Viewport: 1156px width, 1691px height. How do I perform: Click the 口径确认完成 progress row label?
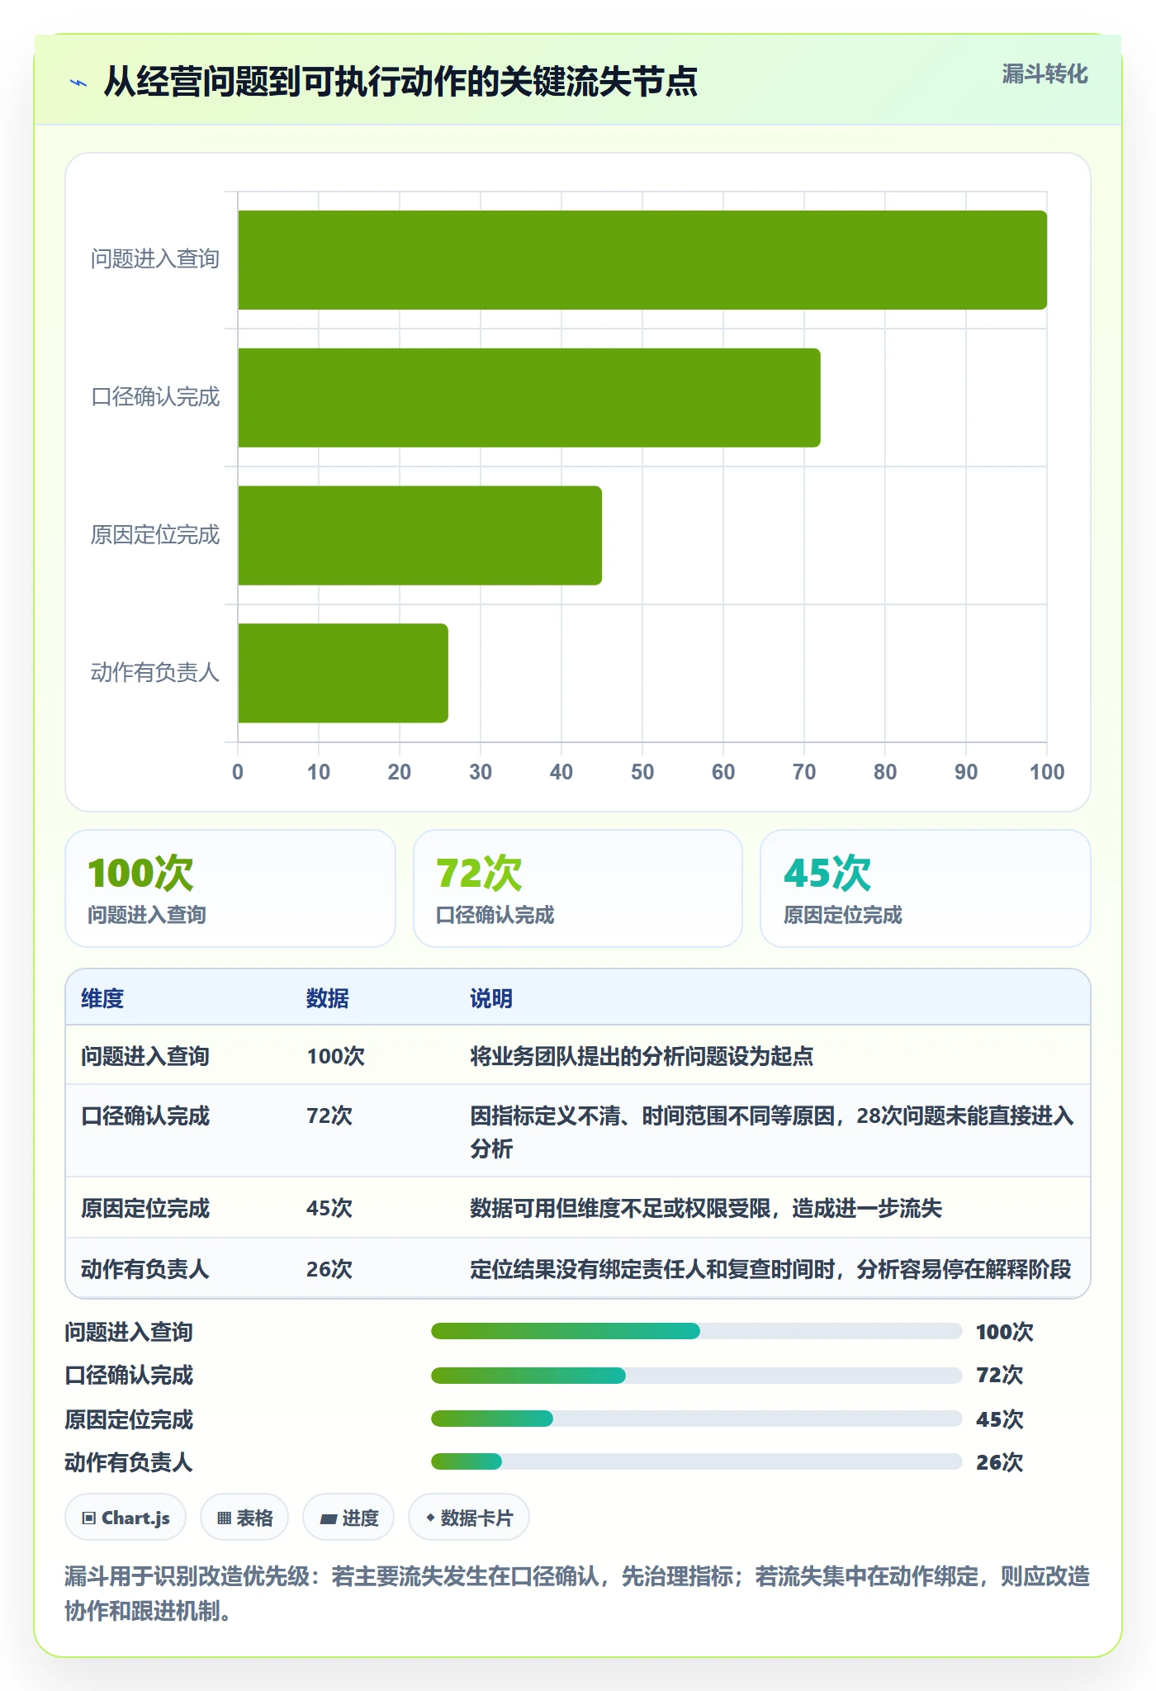[130, 1375]
